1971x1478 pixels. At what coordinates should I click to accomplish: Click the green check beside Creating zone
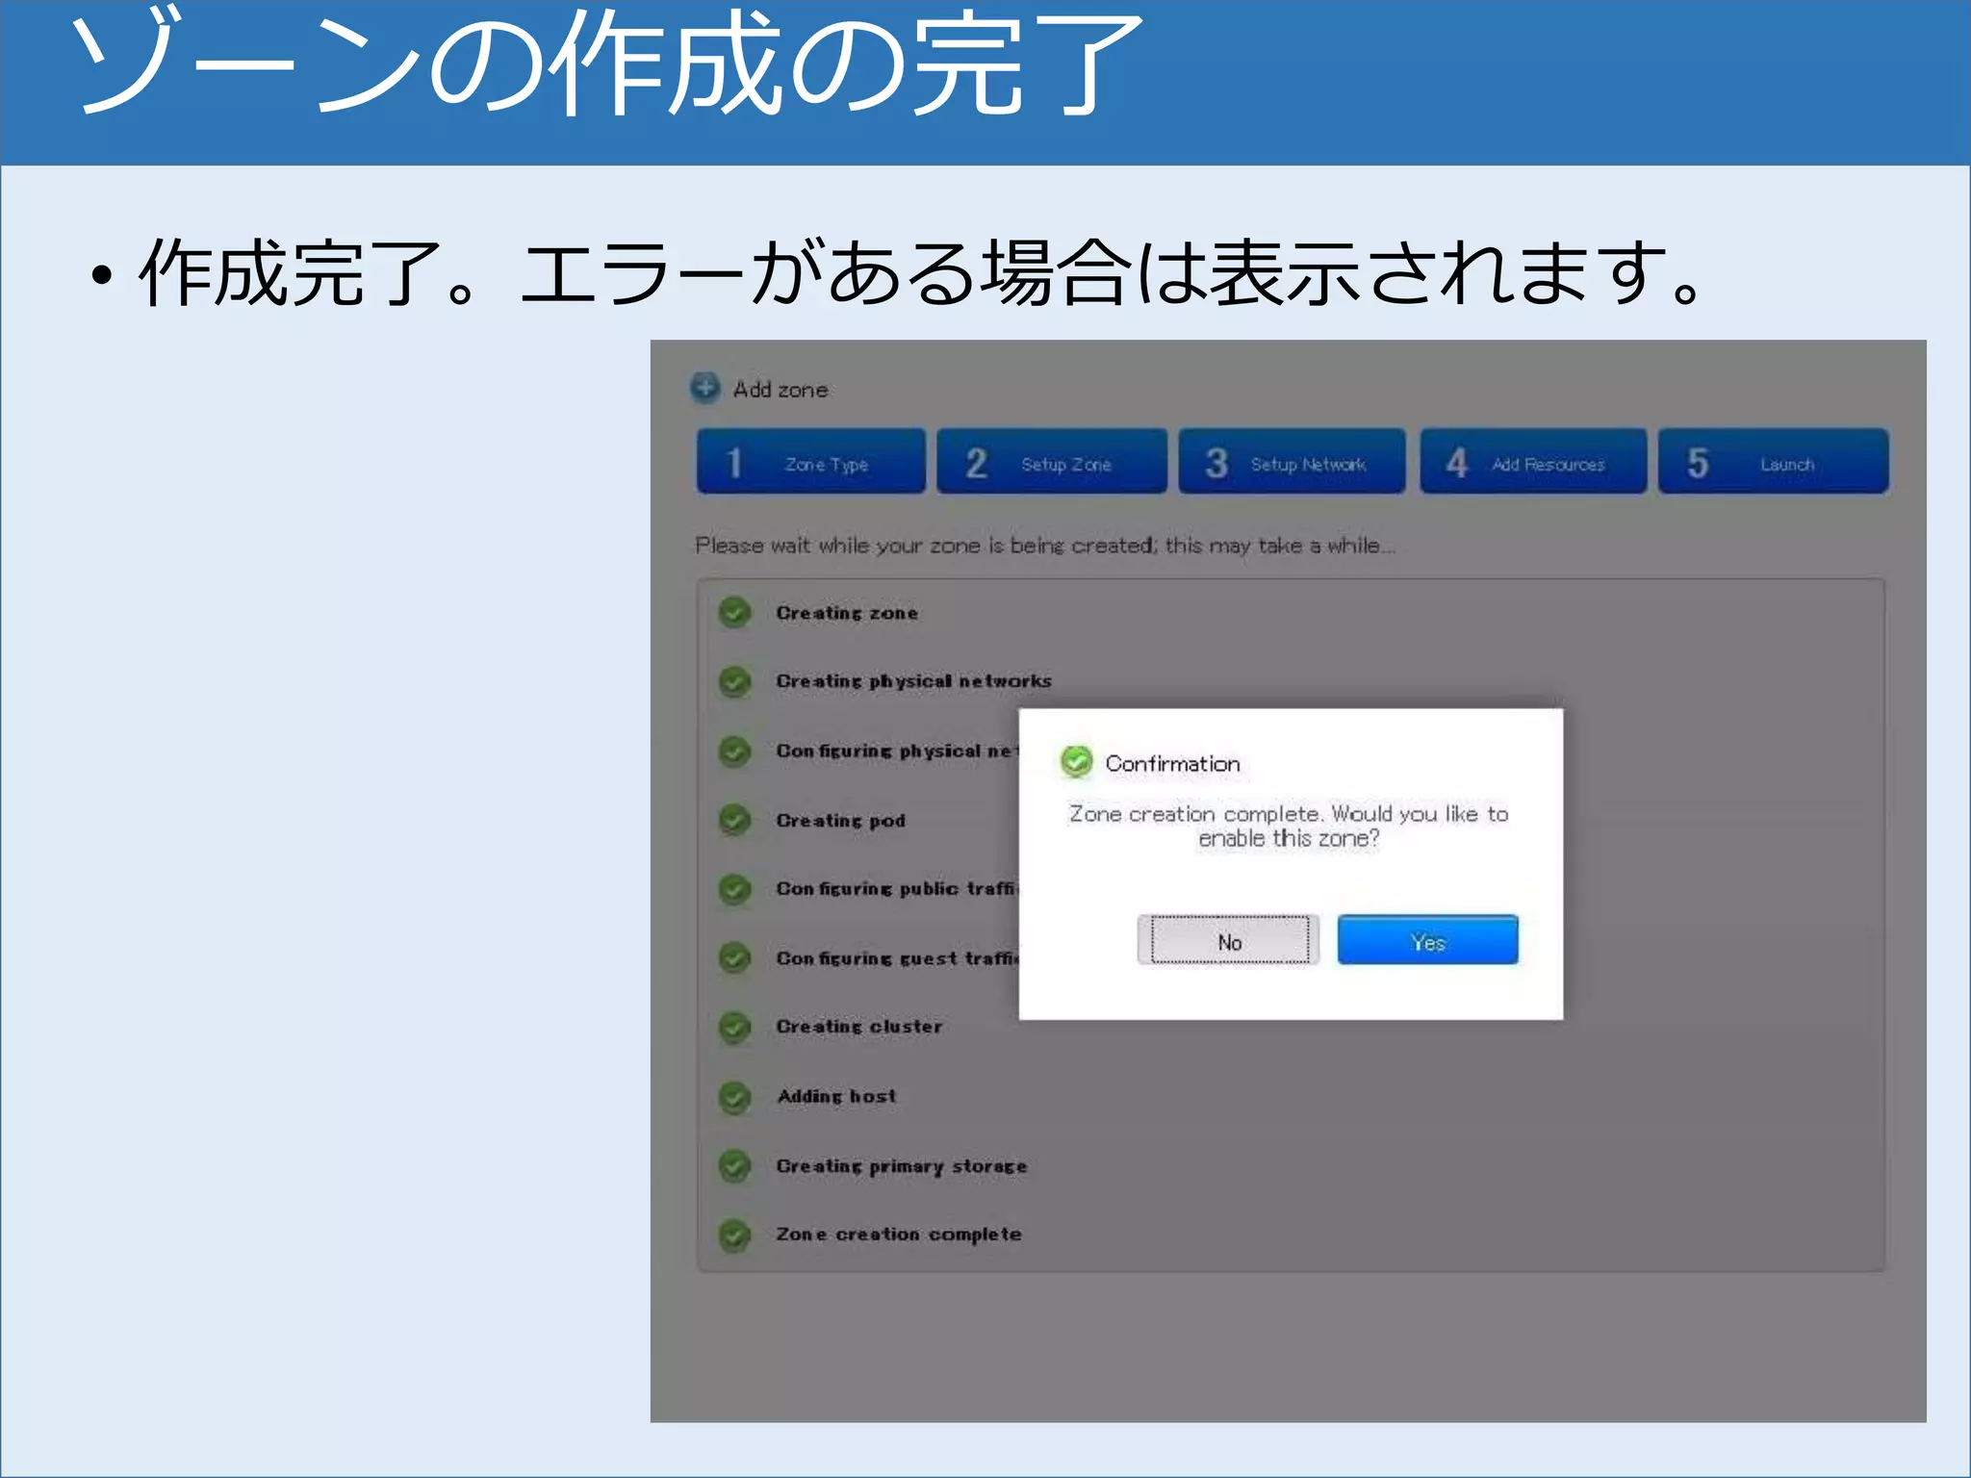coord(735,612)
